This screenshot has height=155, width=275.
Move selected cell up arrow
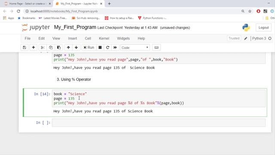(x=68, y=47)
